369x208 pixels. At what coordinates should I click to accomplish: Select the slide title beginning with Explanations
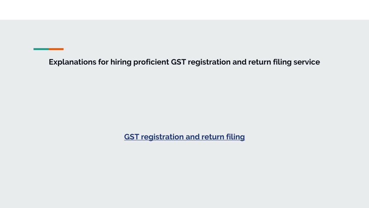[184, 62]
